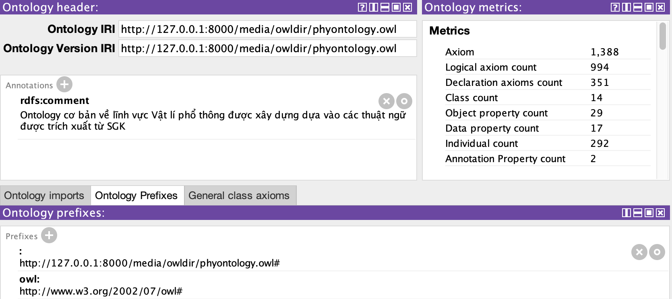Viewport: 672px width, 299px height.
Task: Select the owl: prefix URL entry
Action: click(101, 291)
